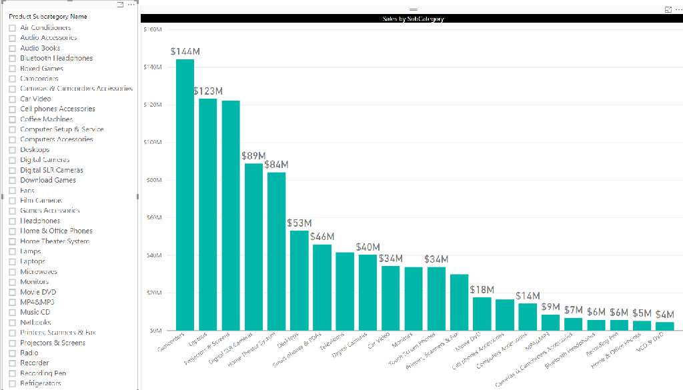Click the Digital SLR Cameras $89M bar
Viewport: 683px width, 390px height.
point(253,247)
